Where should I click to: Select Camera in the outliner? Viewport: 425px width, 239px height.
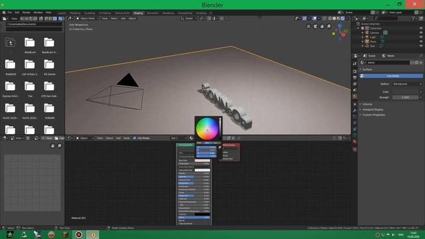tap(375, 33)
